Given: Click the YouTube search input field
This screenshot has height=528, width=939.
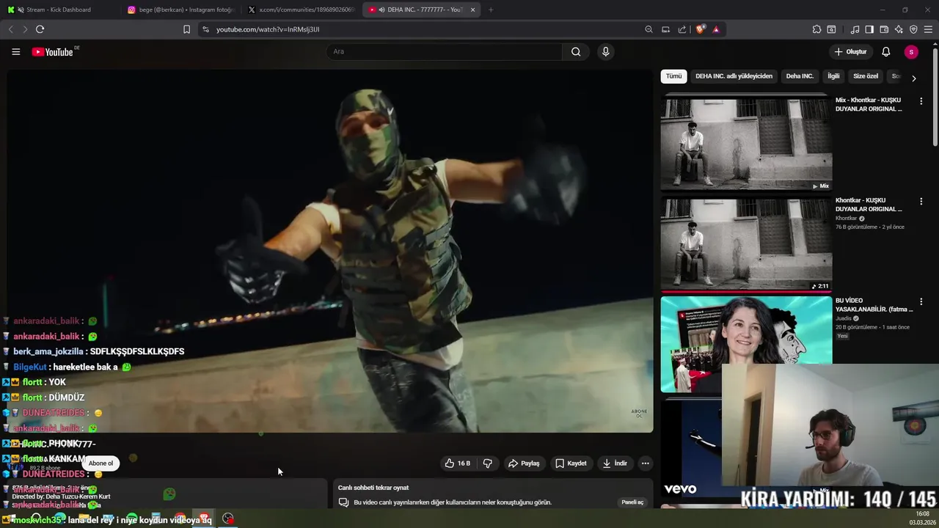Looking at the screenshot, I should click(444, 51).
